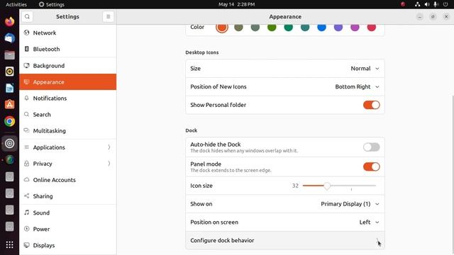Click the Bluetooth icon in sidebar

pos(27,49)
